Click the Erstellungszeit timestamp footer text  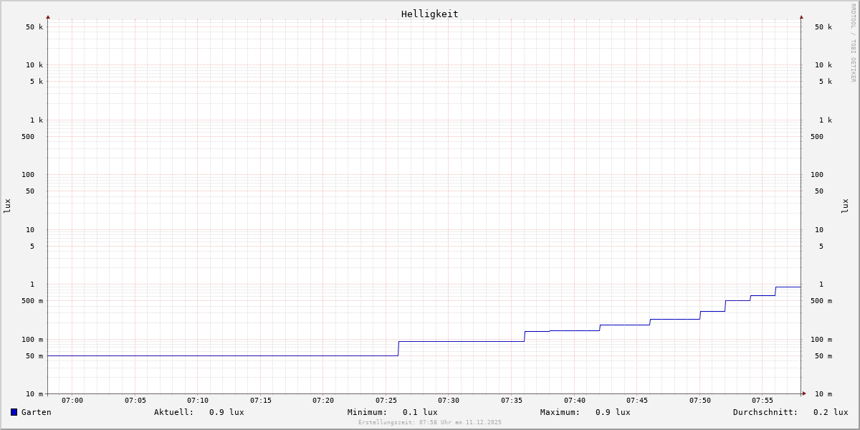[430, 422]
